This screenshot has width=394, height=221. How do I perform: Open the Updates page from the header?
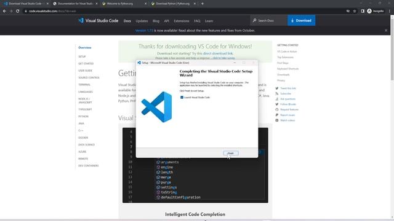coord(142,21)
